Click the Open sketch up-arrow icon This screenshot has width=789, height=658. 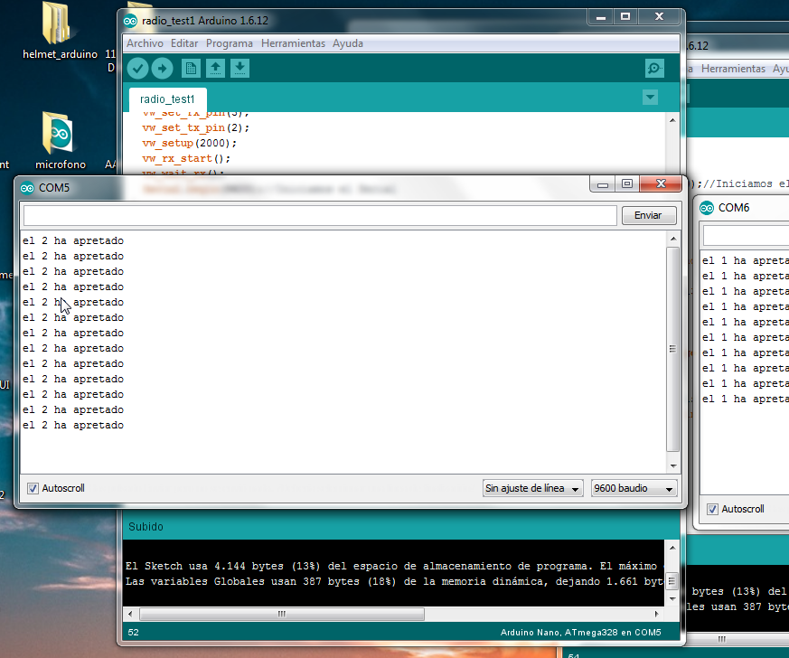pos(215,69)
